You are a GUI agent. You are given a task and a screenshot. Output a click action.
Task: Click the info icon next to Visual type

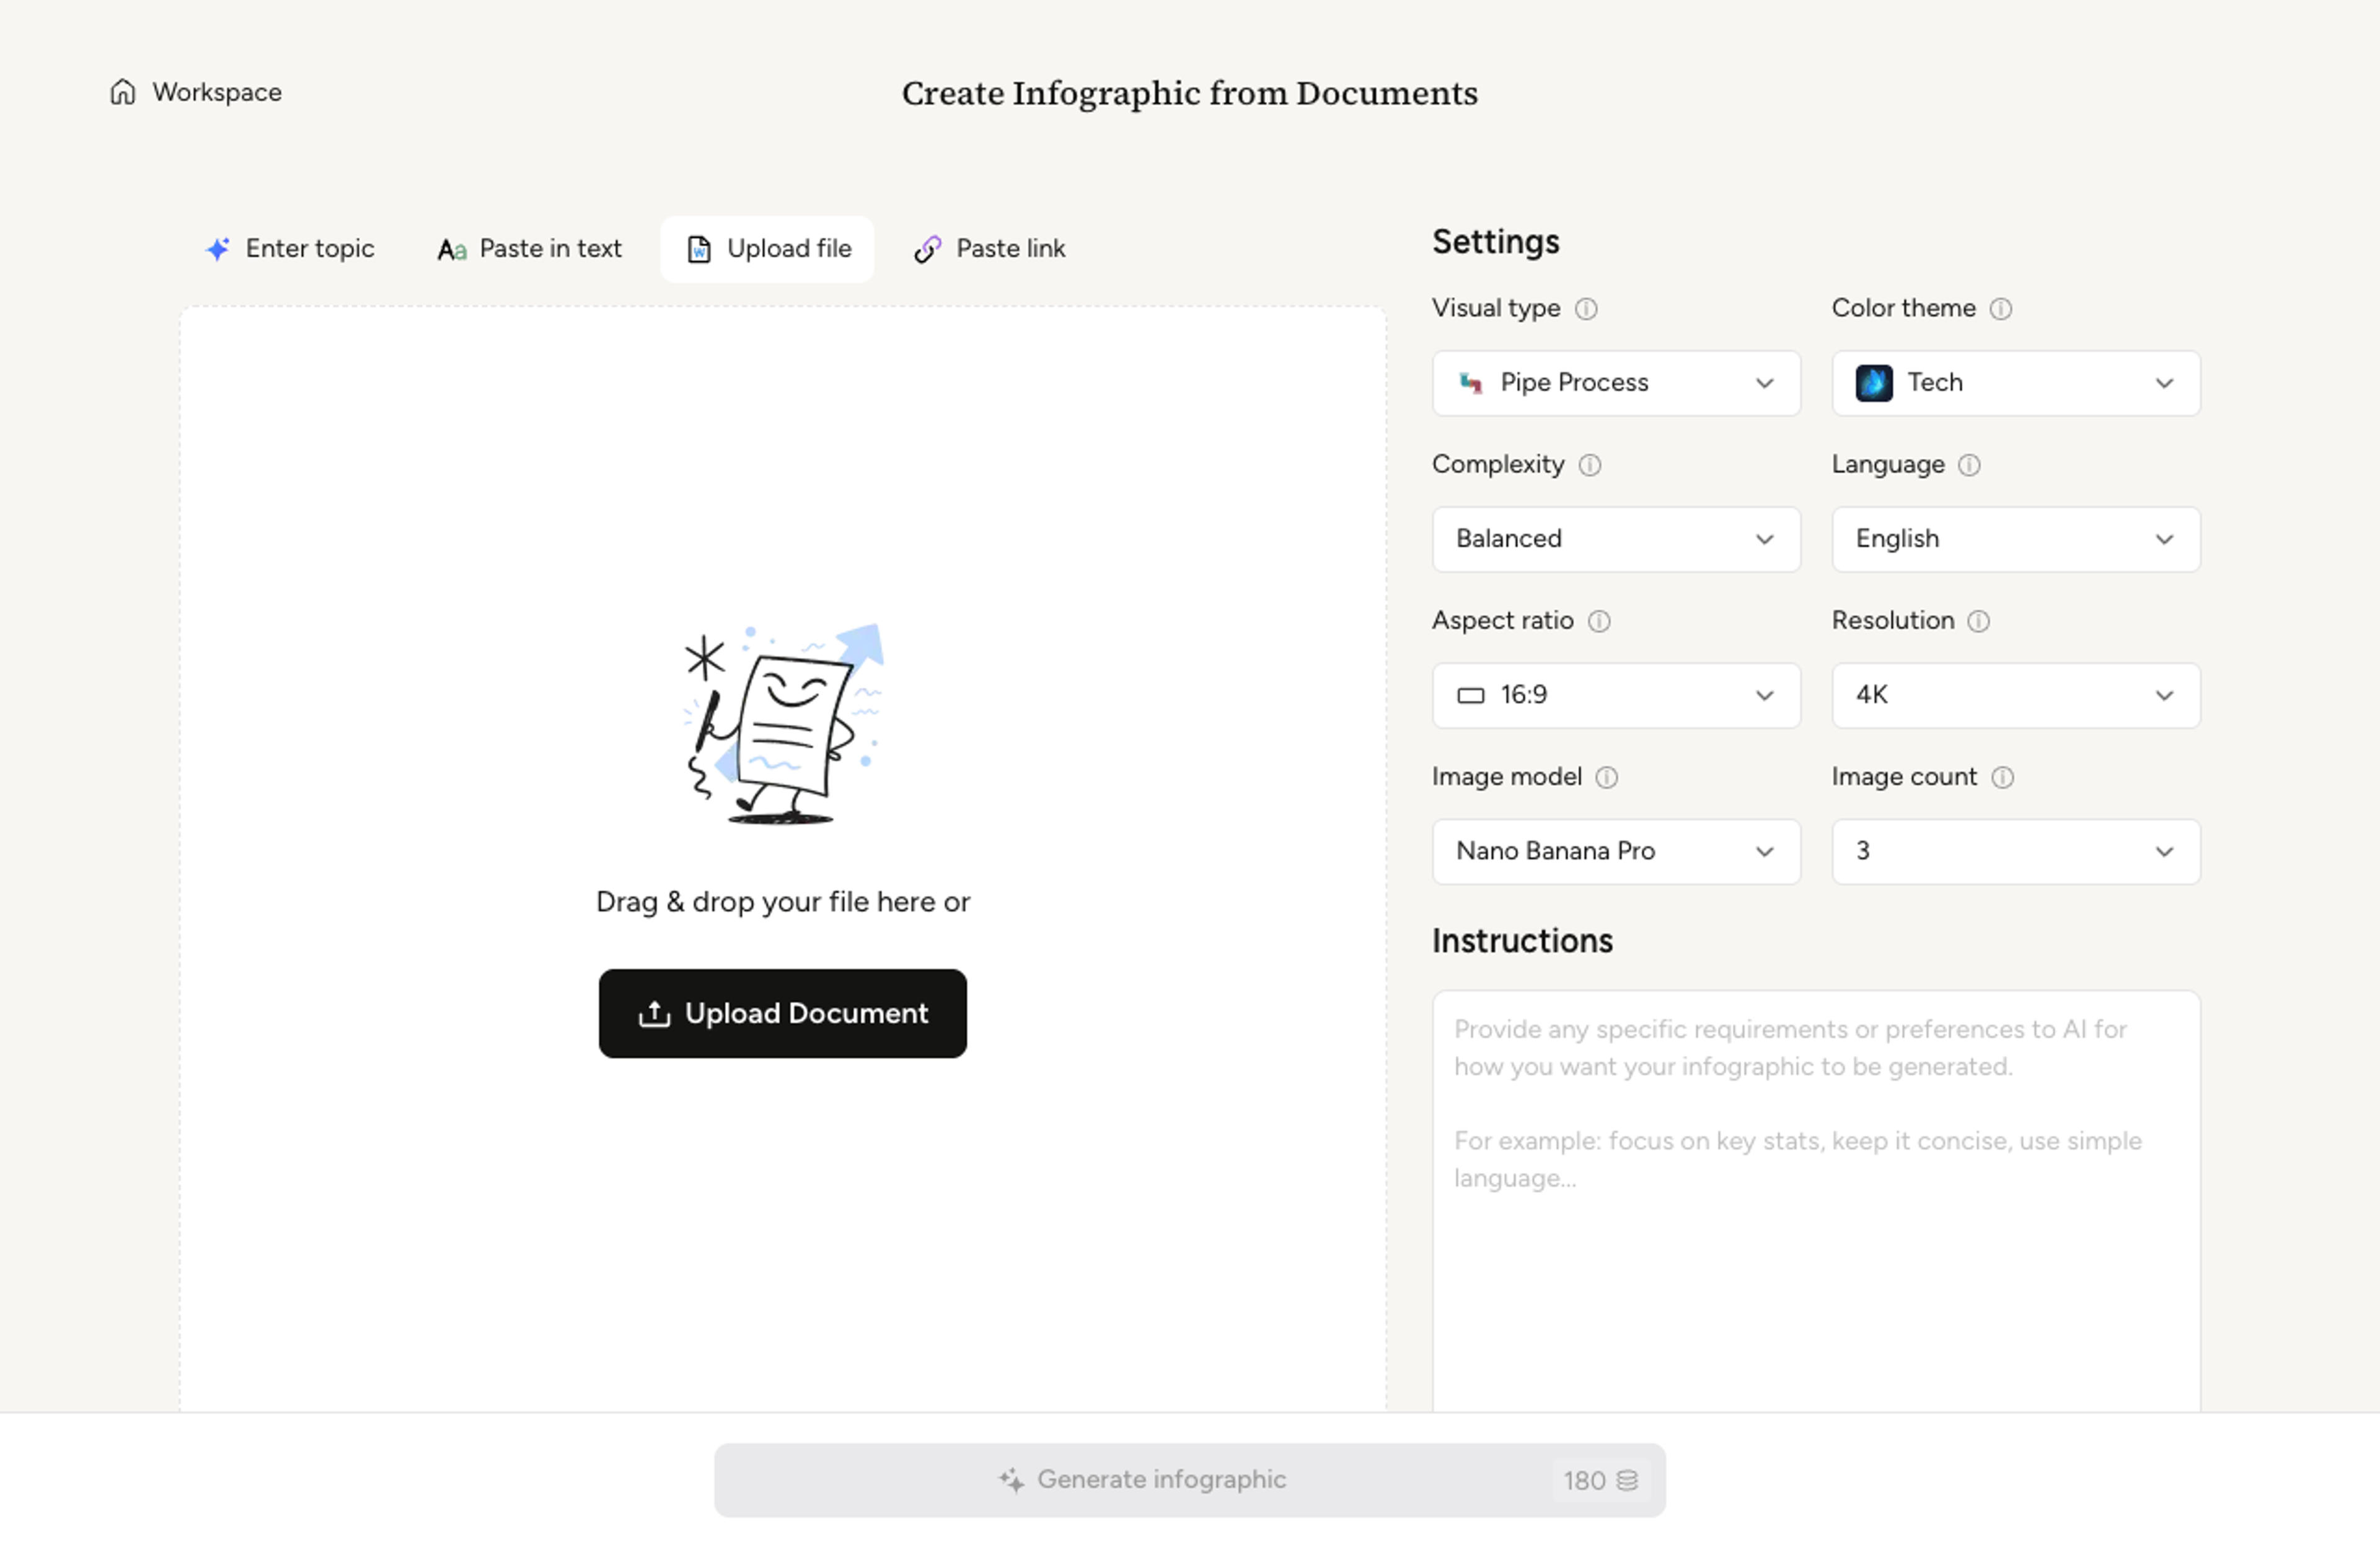pos(1586,309)
